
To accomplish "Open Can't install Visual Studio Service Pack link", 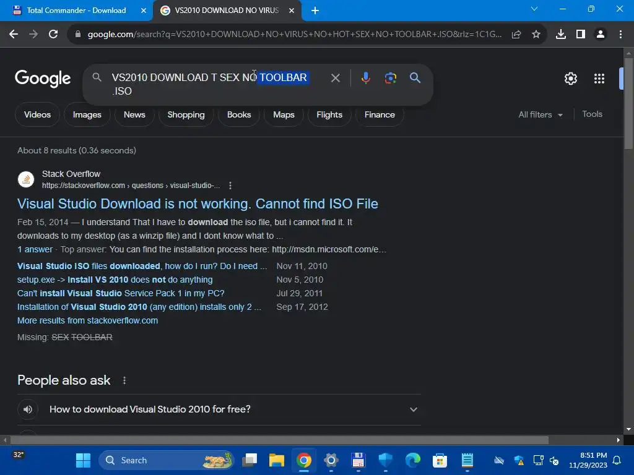I will click(x=121, y=293).
